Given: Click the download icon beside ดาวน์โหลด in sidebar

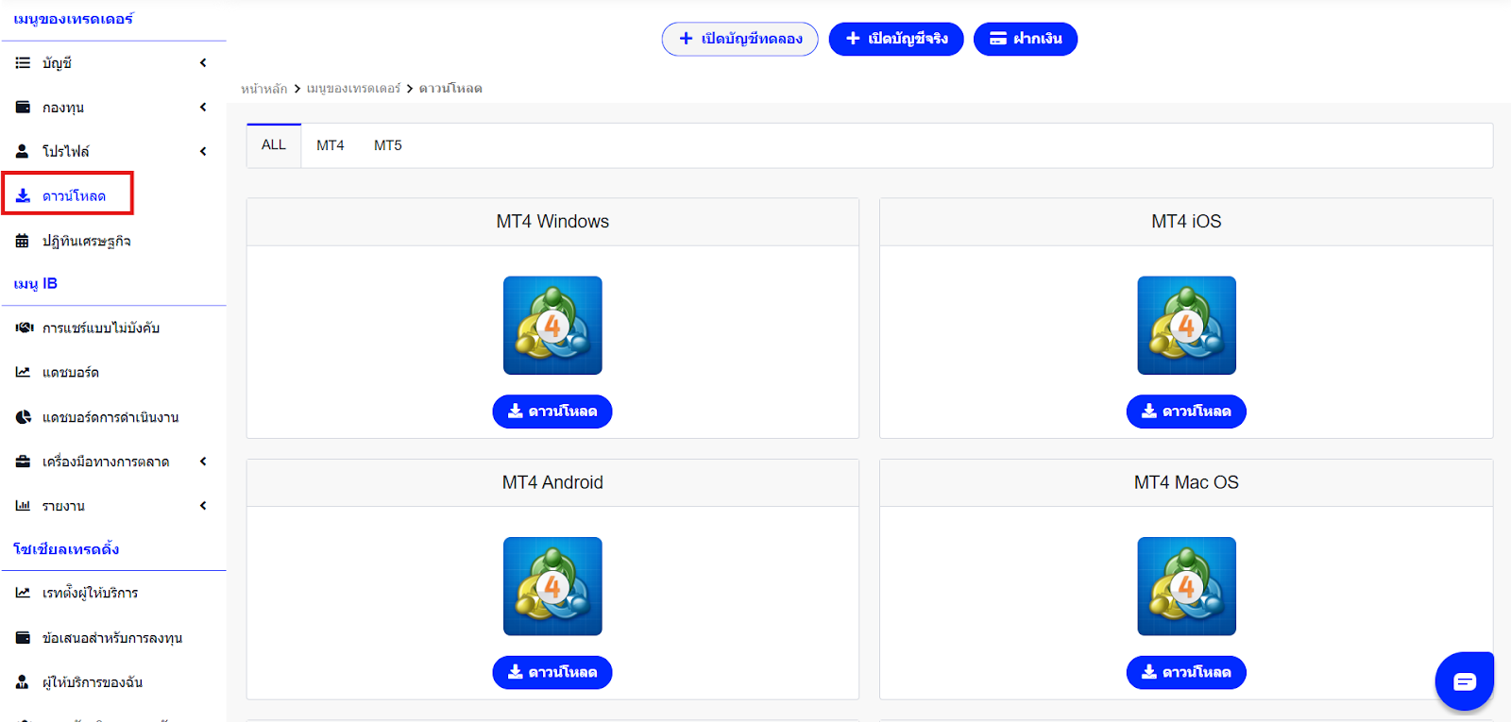Looking at the screenshot, I should coord(23,195).
